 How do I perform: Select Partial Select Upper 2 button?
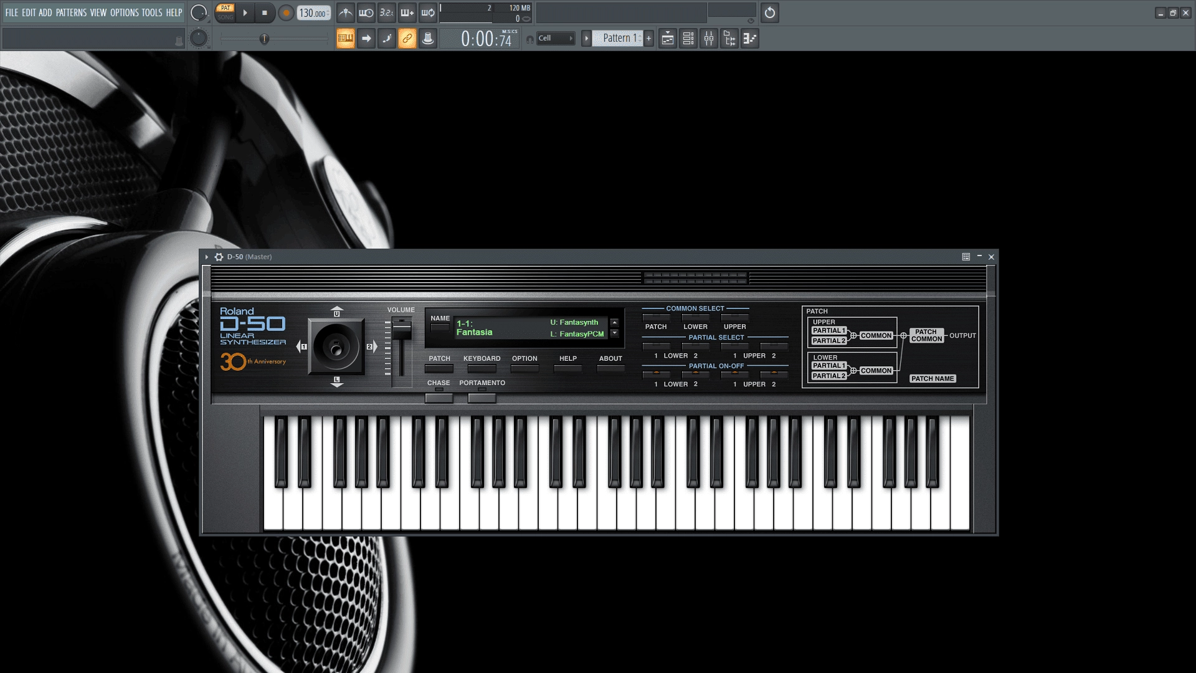774,346
